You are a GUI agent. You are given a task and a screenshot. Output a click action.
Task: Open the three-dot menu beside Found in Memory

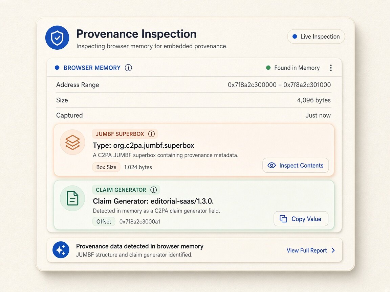(331, 68)
